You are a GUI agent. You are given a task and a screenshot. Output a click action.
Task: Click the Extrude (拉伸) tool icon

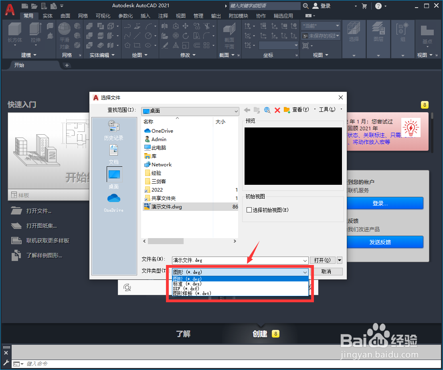tap(36, 29)
